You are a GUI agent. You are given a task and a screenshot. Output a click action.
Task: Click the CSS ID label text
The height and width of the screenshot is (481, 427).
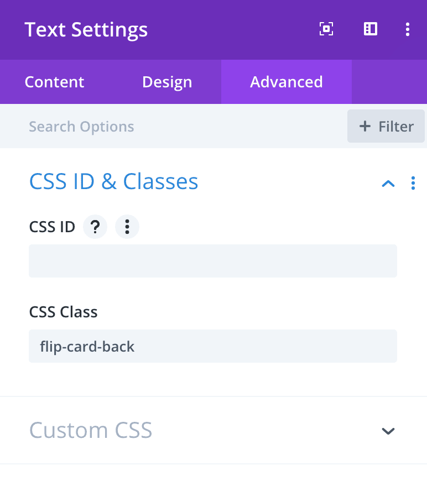tap(52, 227)
